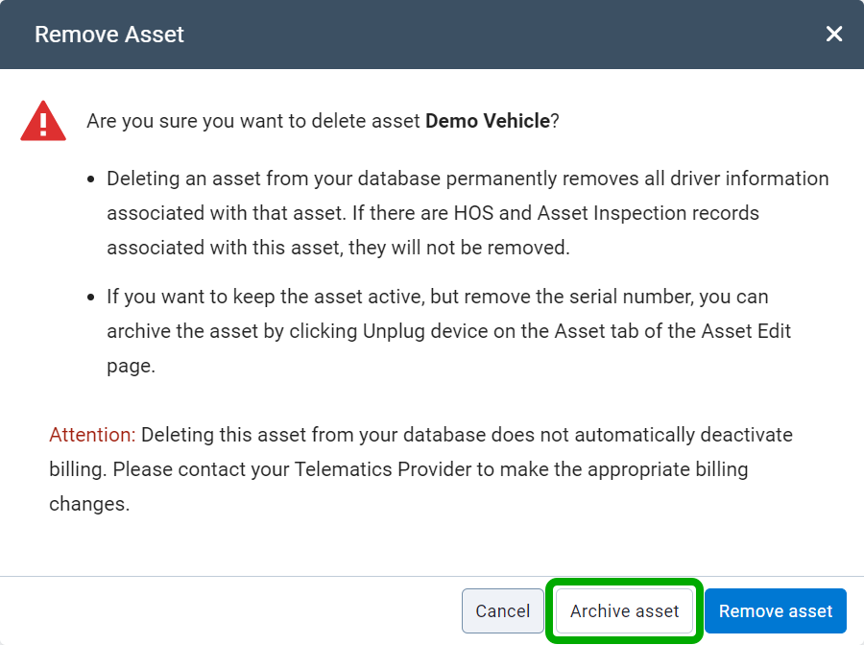Select the Remove Asset title text
This screenshot has width=864, height=645.
pyautogui.click(x=108, y=34)
